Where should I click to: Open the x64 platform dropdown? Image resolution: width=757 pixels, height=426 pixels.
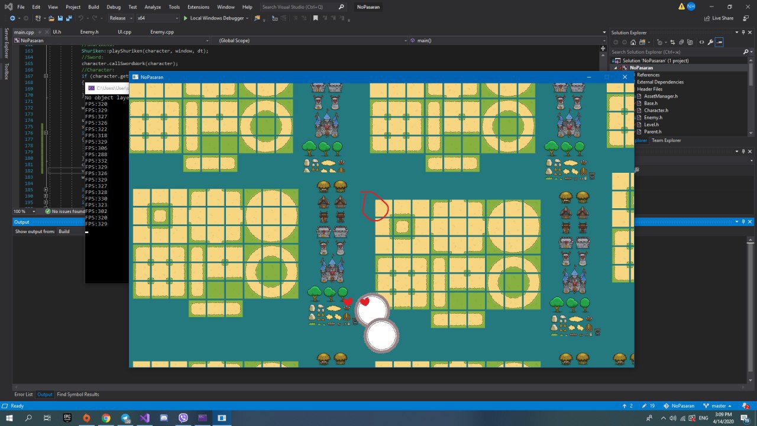pos(157,18)
